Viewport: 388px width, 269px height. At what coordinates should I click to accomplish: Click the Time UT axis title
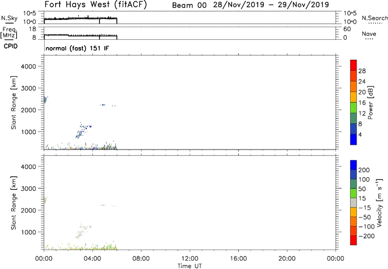[190, 266]
